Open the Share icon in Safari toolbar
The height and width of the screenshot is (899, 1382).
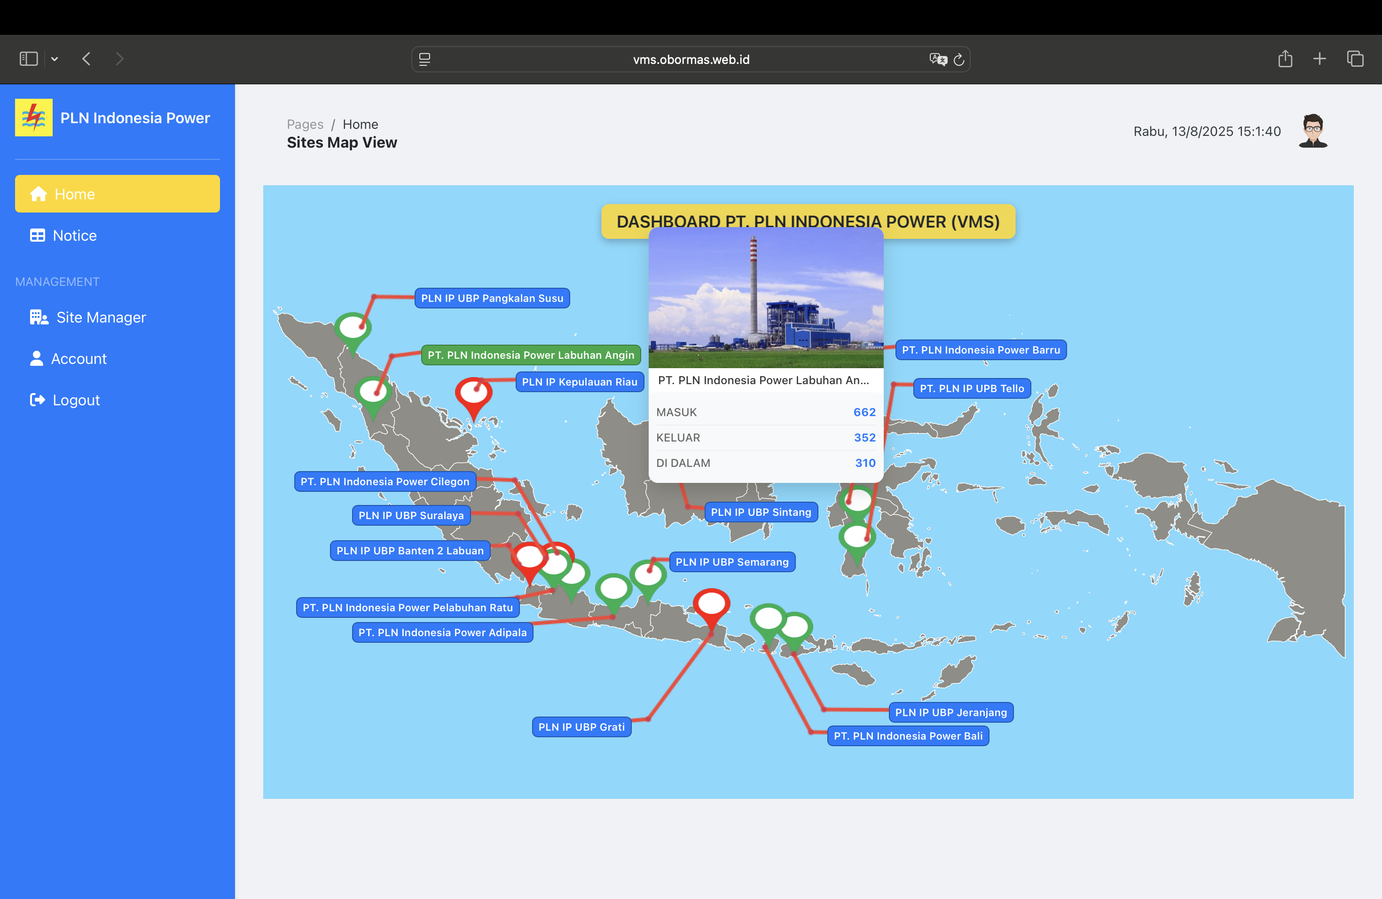[x=1285, y=59]
